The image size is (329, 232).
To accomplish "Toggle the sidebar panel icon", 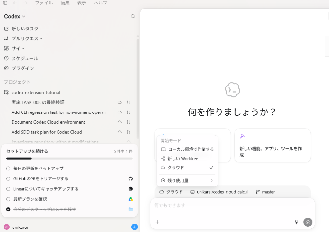I will (5, 3).
